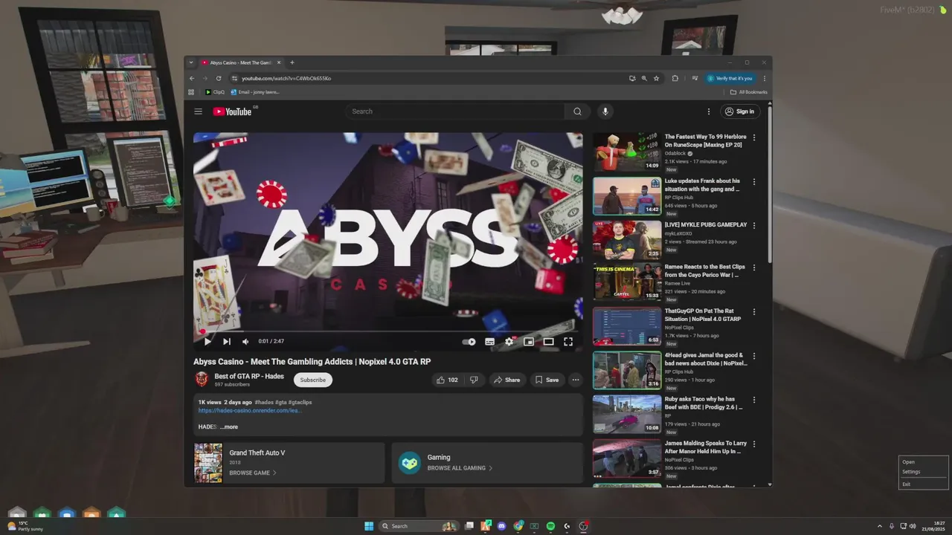Open Spotify from the taskbar
Screen dimensions: 952x535
click(x=550, y=526)
